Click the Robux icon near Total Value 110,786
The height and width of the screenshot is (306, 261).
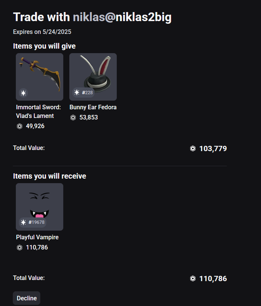point(193,278)
